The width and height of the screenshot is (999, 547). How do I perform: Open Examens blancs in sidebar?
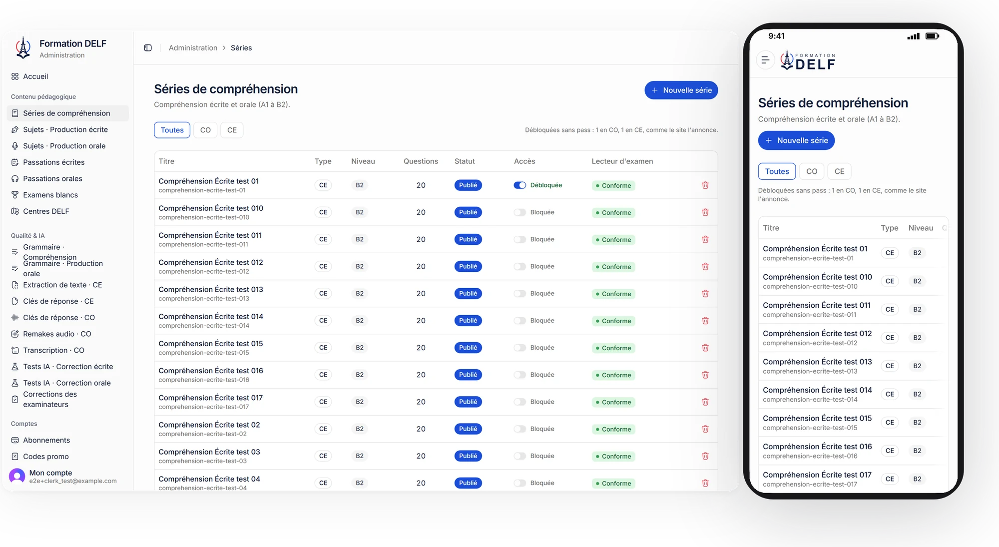68,195
